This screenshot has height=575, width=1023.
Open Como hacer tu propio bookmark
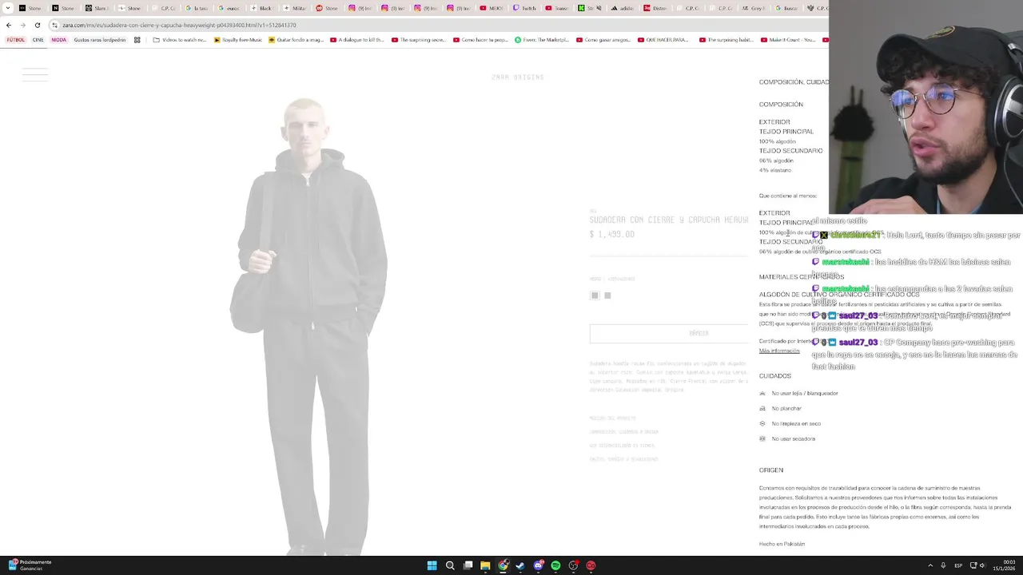480,40
